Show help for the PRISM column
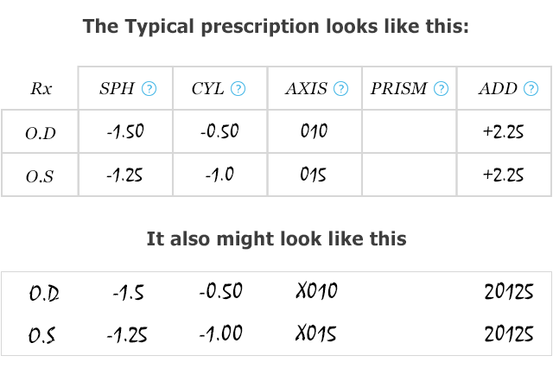The width and height of the screenshot is (553, 375). click(442, 88)
